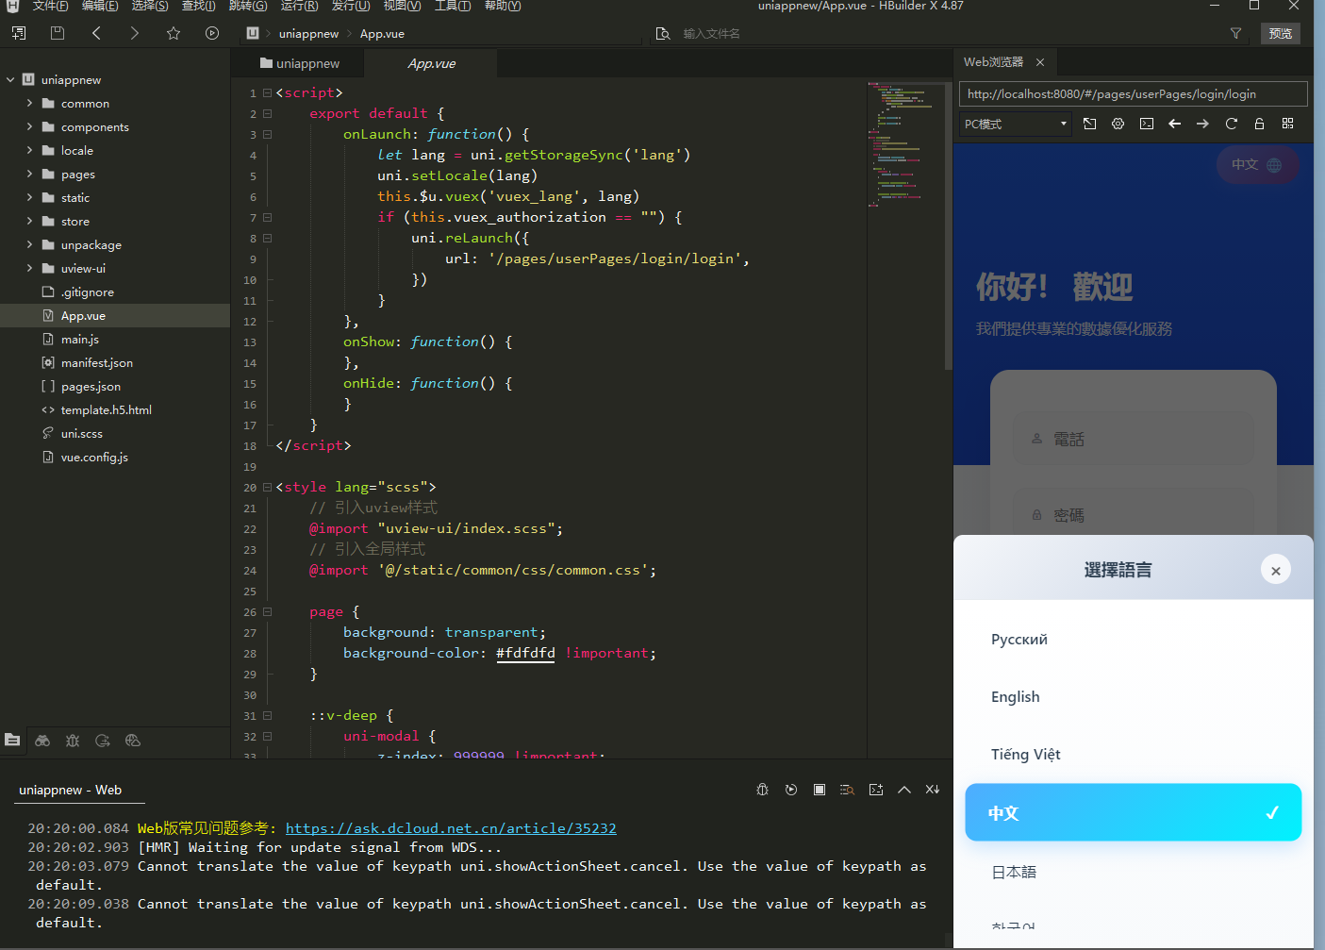Viewport: 1325px width, 950px height.
Task: Select English language option
Action: tap(1134, 697)
